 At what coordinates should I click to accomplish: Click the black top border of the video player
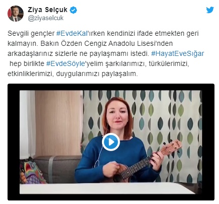[111, 87]
